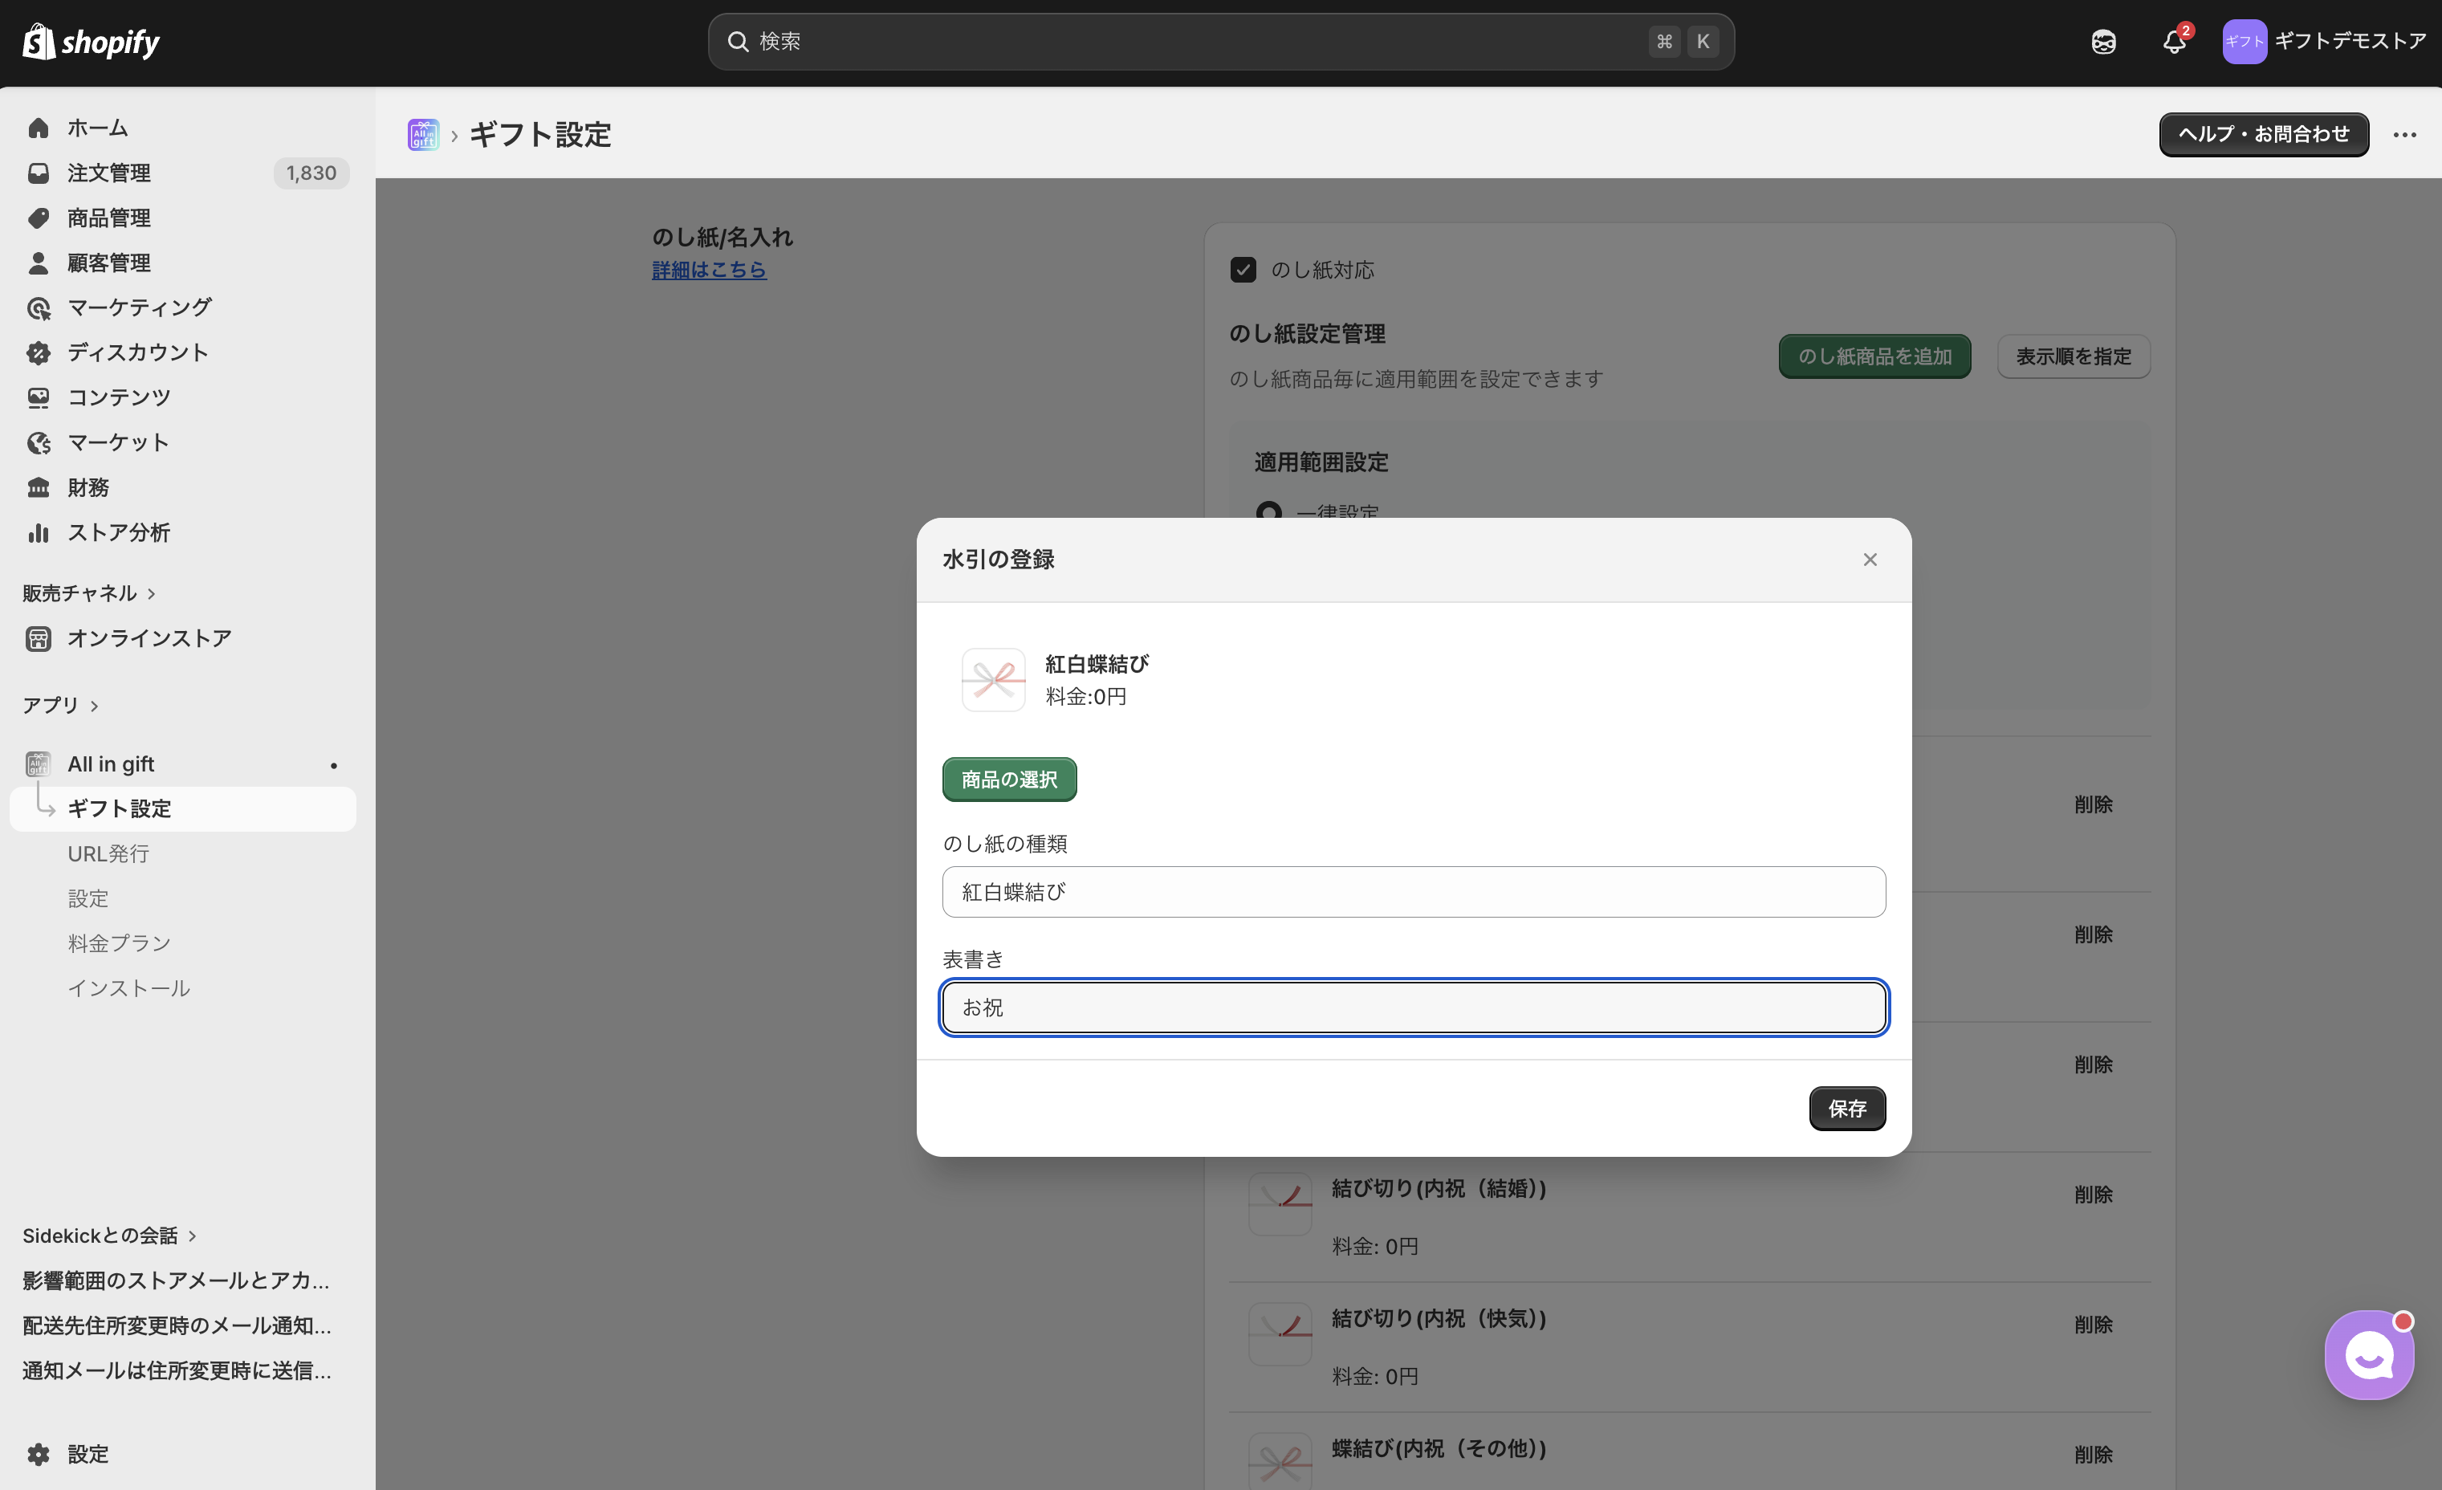Click the 紅白蝶結び product thumbnail
The image size is (2442, 1490).
993,680
